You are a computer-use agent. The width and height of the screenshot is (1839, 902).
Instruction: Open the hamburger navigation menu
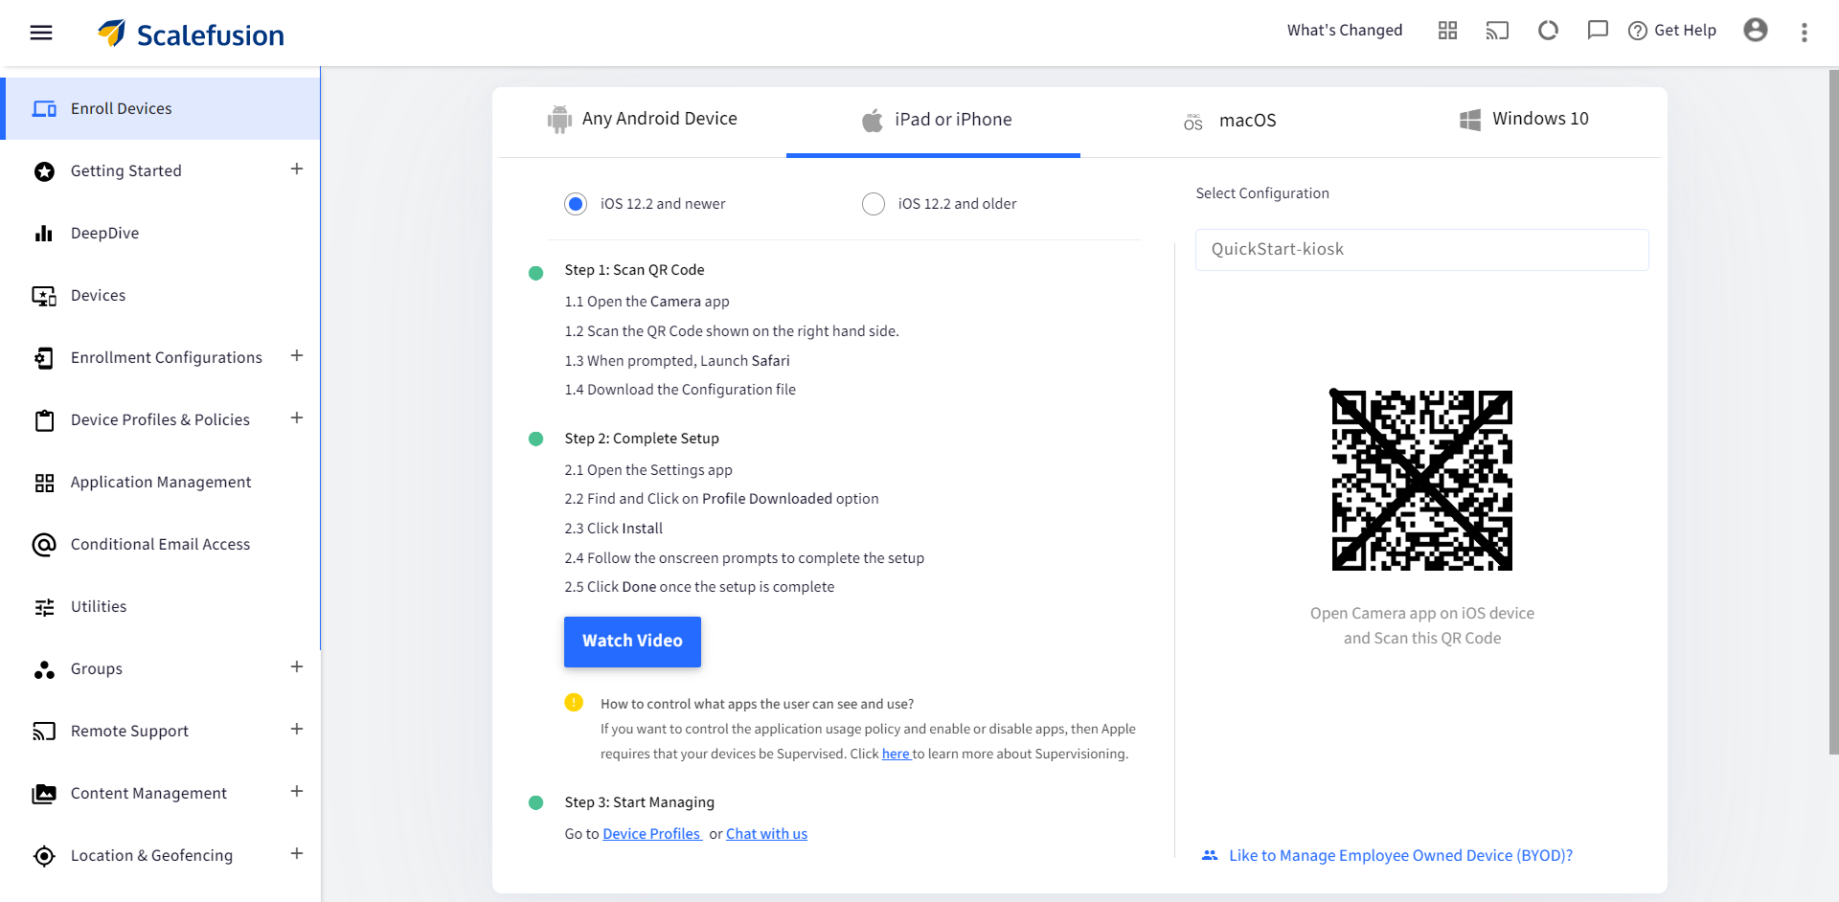(x=41, y=33)
